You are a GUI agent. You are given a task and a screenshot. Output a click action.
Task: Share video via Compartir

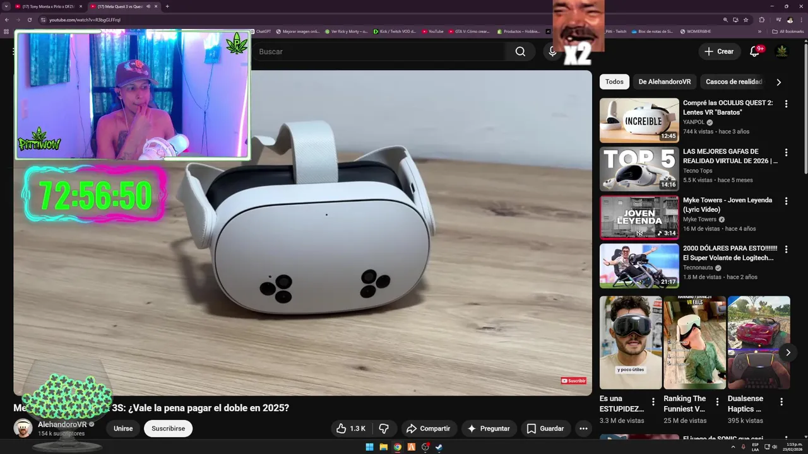point(429,429)
